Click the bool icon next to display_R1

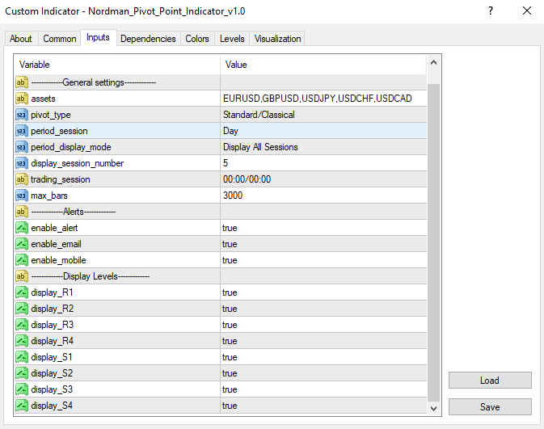click(22, 292)
